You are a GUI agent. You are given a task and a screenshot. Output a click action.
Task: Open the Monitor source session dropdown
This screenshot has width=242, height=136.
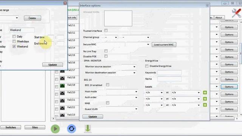click(129, 66)
